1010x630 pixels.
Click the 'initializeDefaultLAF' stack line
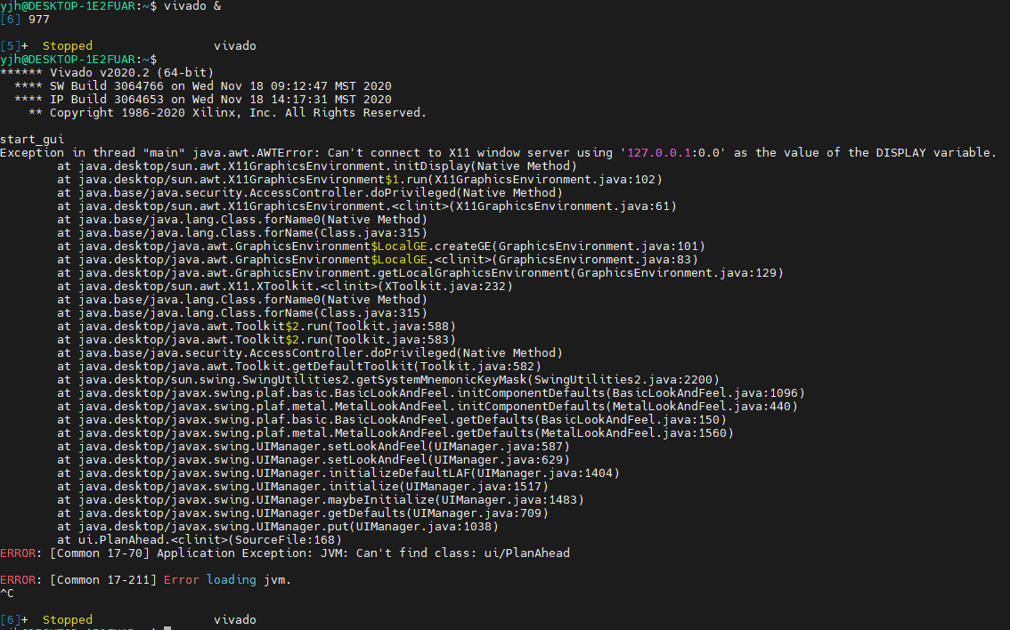(x=338, y=473)
